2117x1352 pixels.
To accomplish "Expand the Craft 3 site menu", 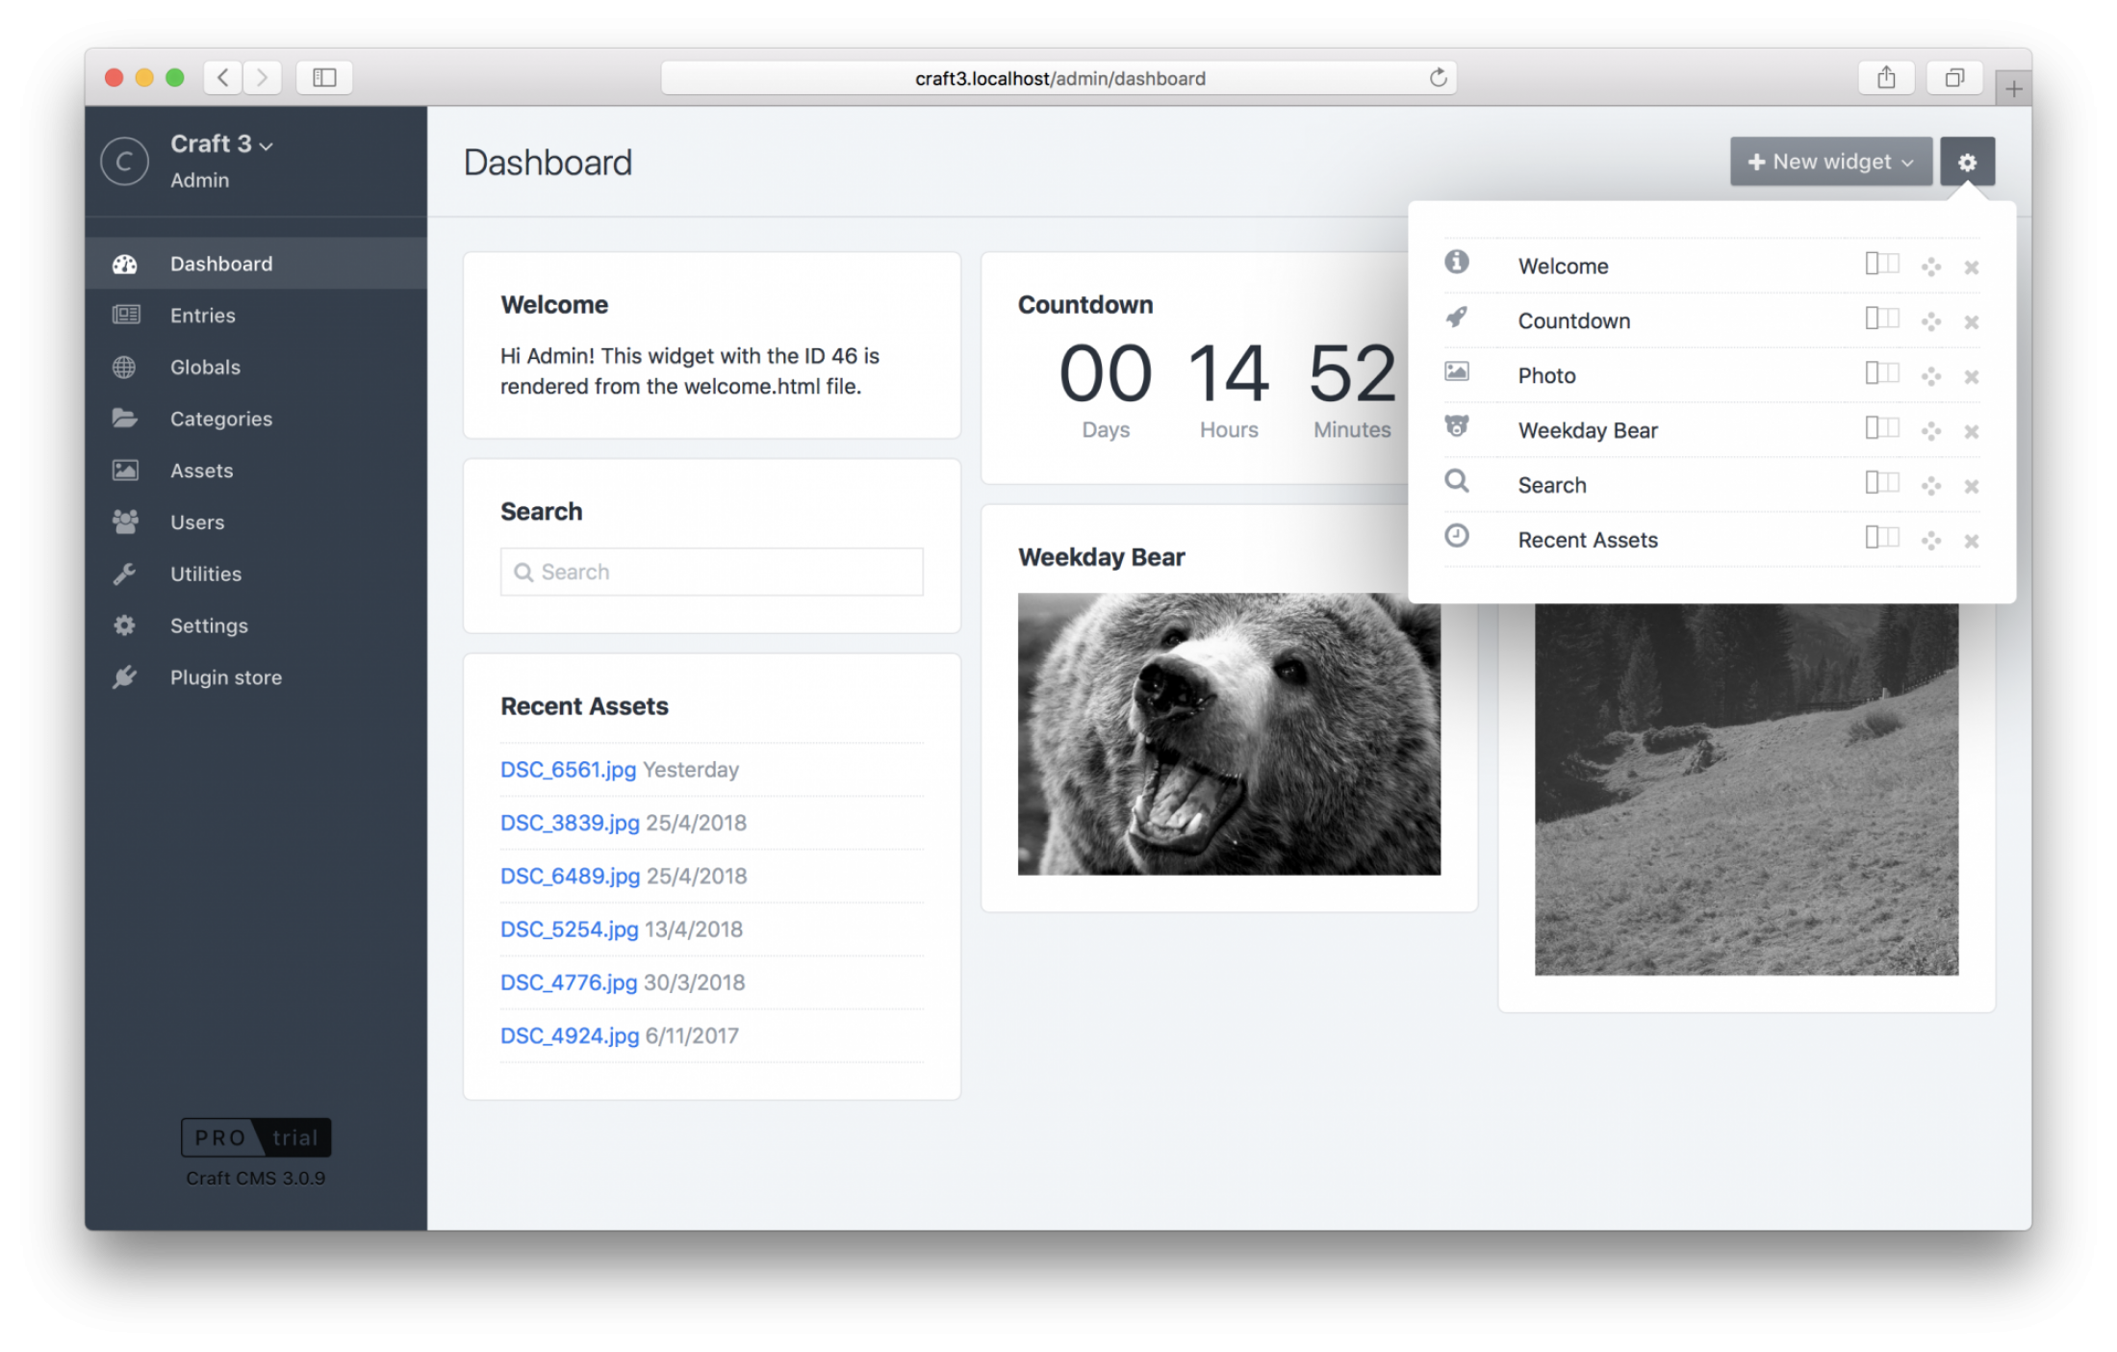I will tap(221, 144).
